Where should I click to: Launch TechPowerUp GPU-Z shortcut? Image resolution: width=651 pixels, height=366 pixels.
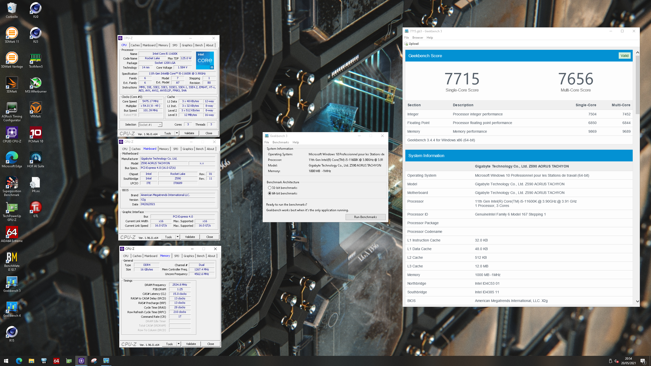click(x=12, y=211)
